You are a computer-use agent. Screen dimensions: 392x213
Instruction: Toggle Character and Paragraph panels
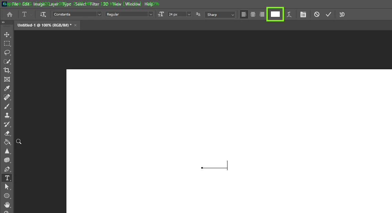303,14
